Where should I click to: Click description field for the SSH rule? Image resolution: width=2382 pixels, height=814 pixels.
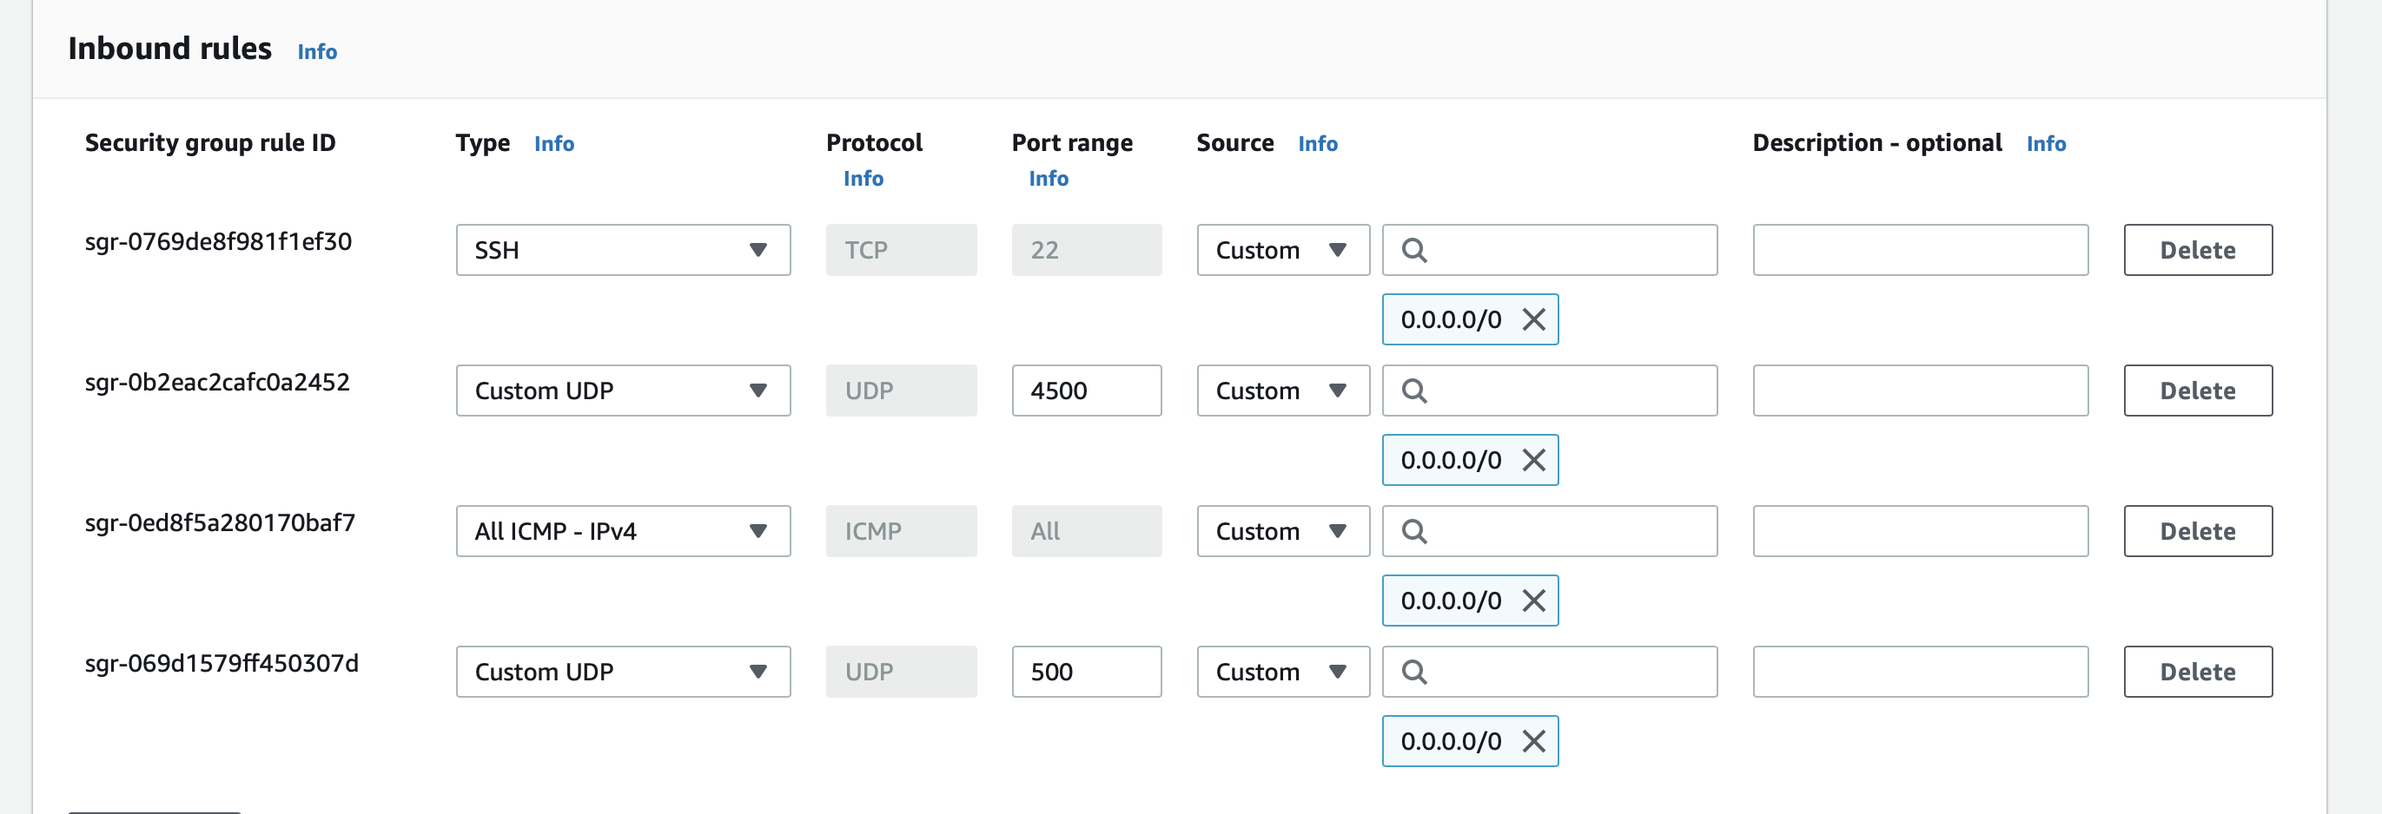[x=1920, y=251]
